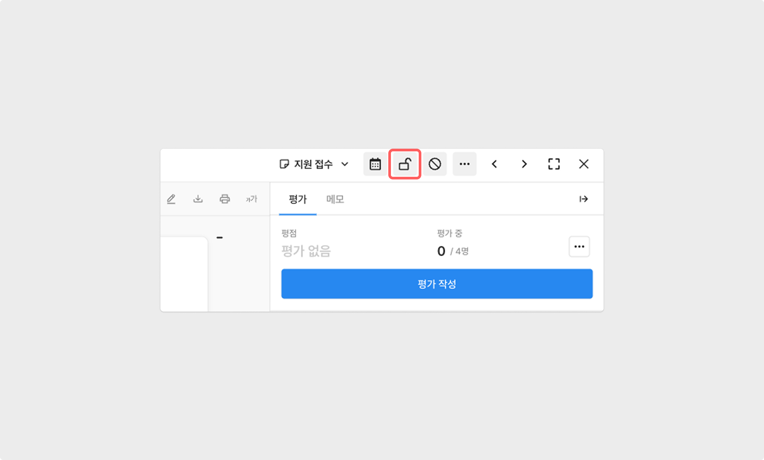Download the resume document

pyautogui.click(x=198, y=199)
